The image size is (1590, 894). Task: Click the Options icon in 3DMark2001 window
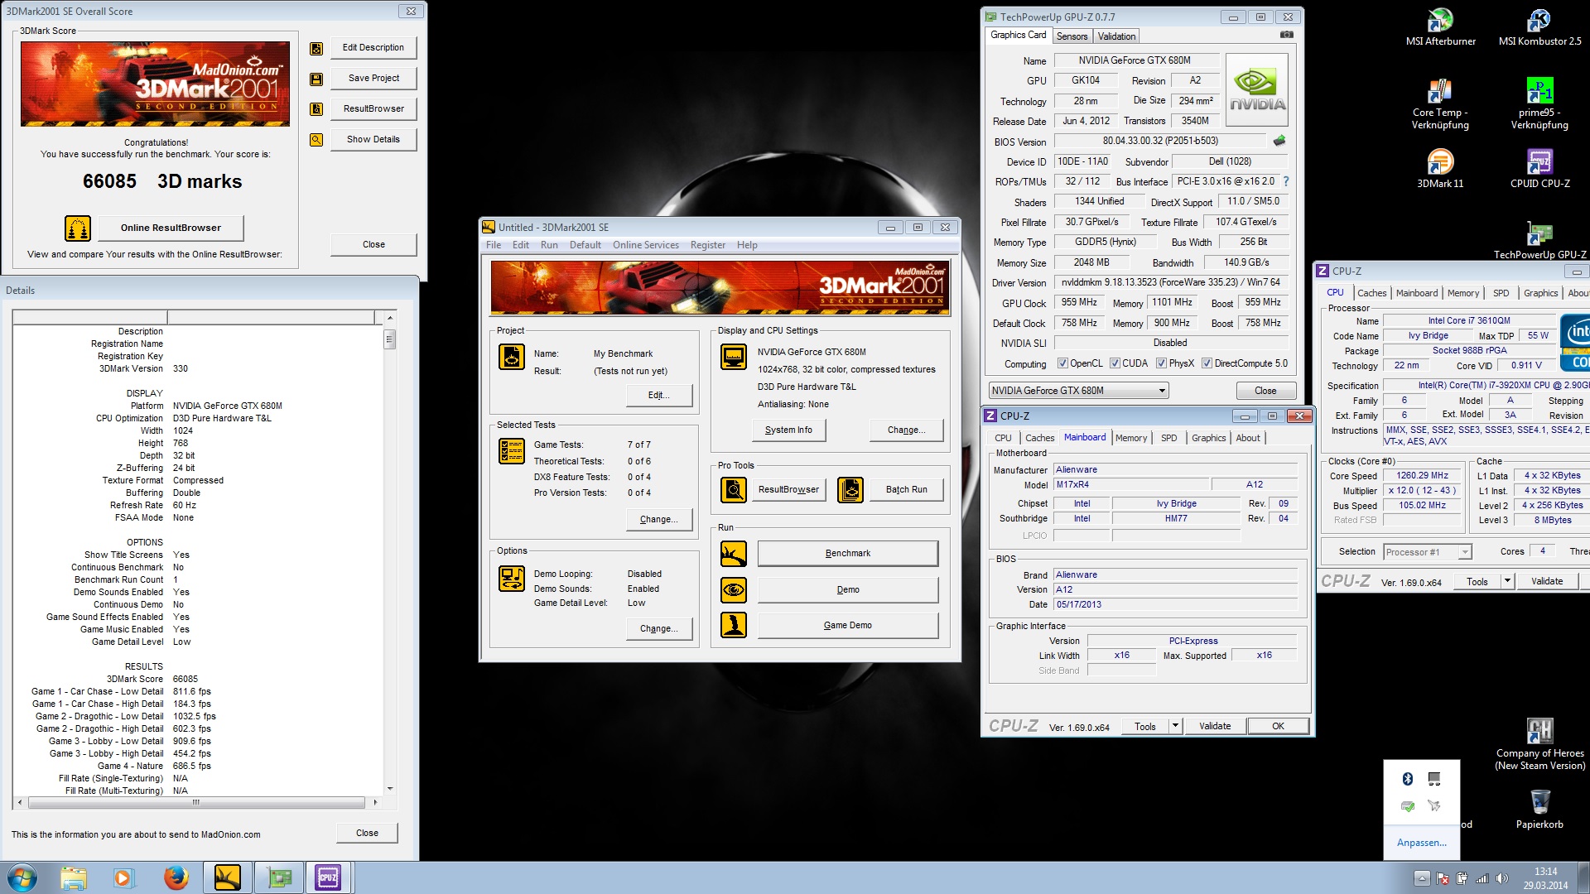pos(512,579)
